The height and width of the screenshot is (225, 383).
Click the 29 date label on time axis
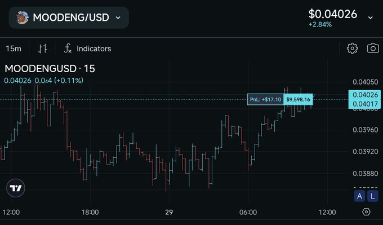(x=169, y=212)
